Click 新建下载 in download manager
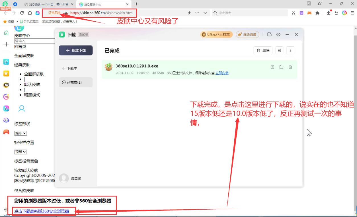Viewport: 357px width, 217px height. pos(76,50)
